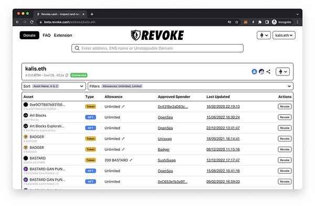Edit the allowance for BADGER approved to Badger

(x=123, y=149)
